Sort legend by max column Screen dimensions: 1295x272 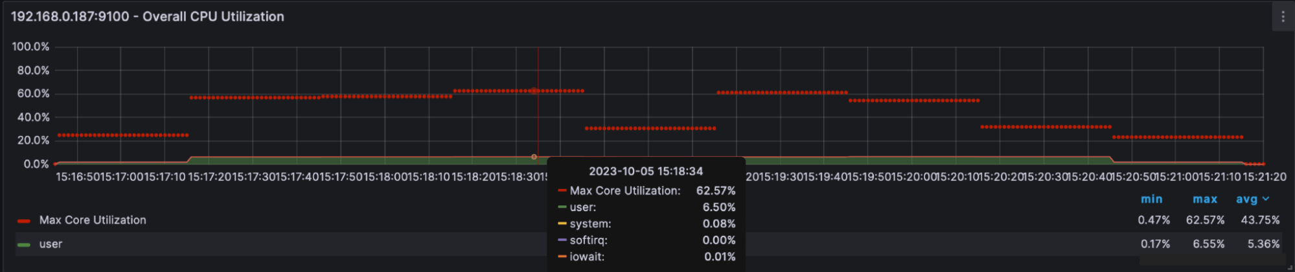(x=1205, y=199)
